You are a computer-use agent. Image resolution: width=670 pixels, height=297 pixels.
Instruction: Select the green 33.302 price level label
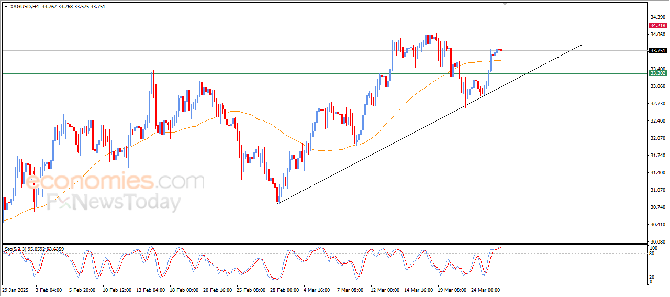coord(657,73)
